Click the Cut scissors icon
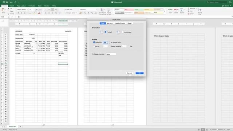 (8, 9)
